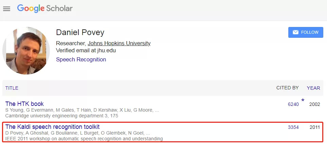Screen dimensions: 327x144
Task: View the 6240 citations of HTK book
Action: click(x=293, y=104)
